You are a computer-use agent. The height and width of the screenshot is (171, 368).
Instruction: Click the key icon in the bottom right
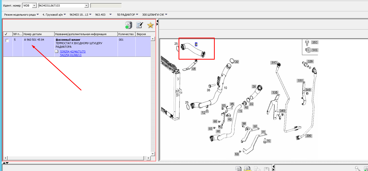tap(357, 169)
